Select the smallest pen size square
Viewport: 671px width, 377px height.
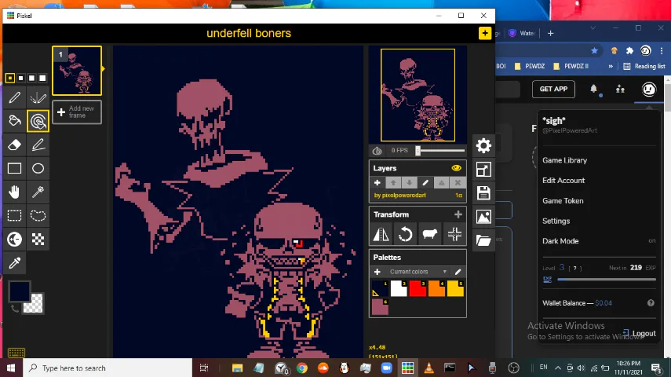[x=10, y=78]
